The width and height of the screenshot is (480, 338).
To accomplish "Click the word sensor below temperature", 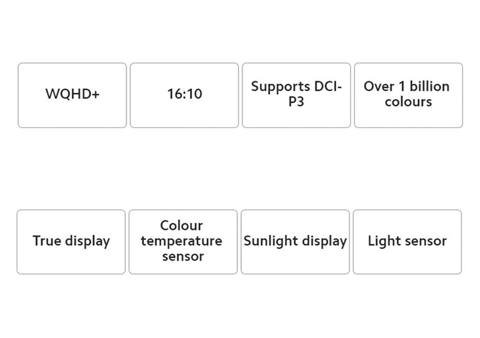I will [x=183, y=257].
